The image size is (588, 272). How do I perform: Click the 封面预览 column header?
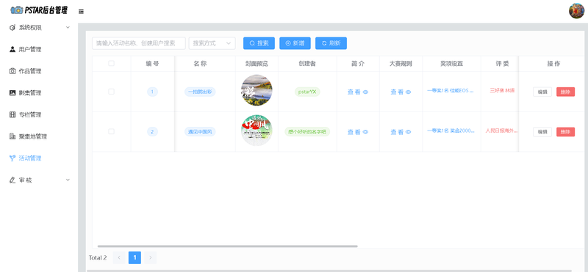point(257,64)
